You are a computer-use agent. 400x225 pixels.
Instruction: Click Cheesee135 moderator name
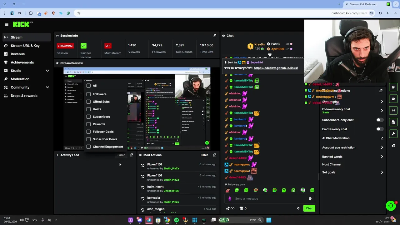tap(171, 191)
